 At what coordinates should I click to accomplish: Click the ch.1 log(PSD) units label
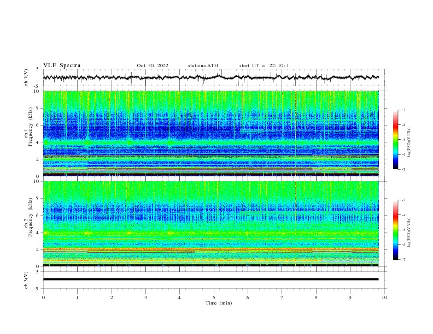pyautogui.click(x=409, y=142)
